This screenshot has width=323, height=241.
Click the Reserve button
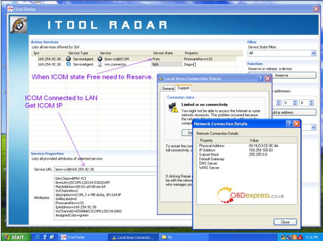click(282, 75)
